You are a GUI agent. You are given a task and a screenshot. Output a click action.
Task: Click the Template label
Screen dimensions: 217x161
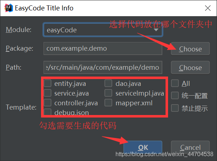pos(21,107)
